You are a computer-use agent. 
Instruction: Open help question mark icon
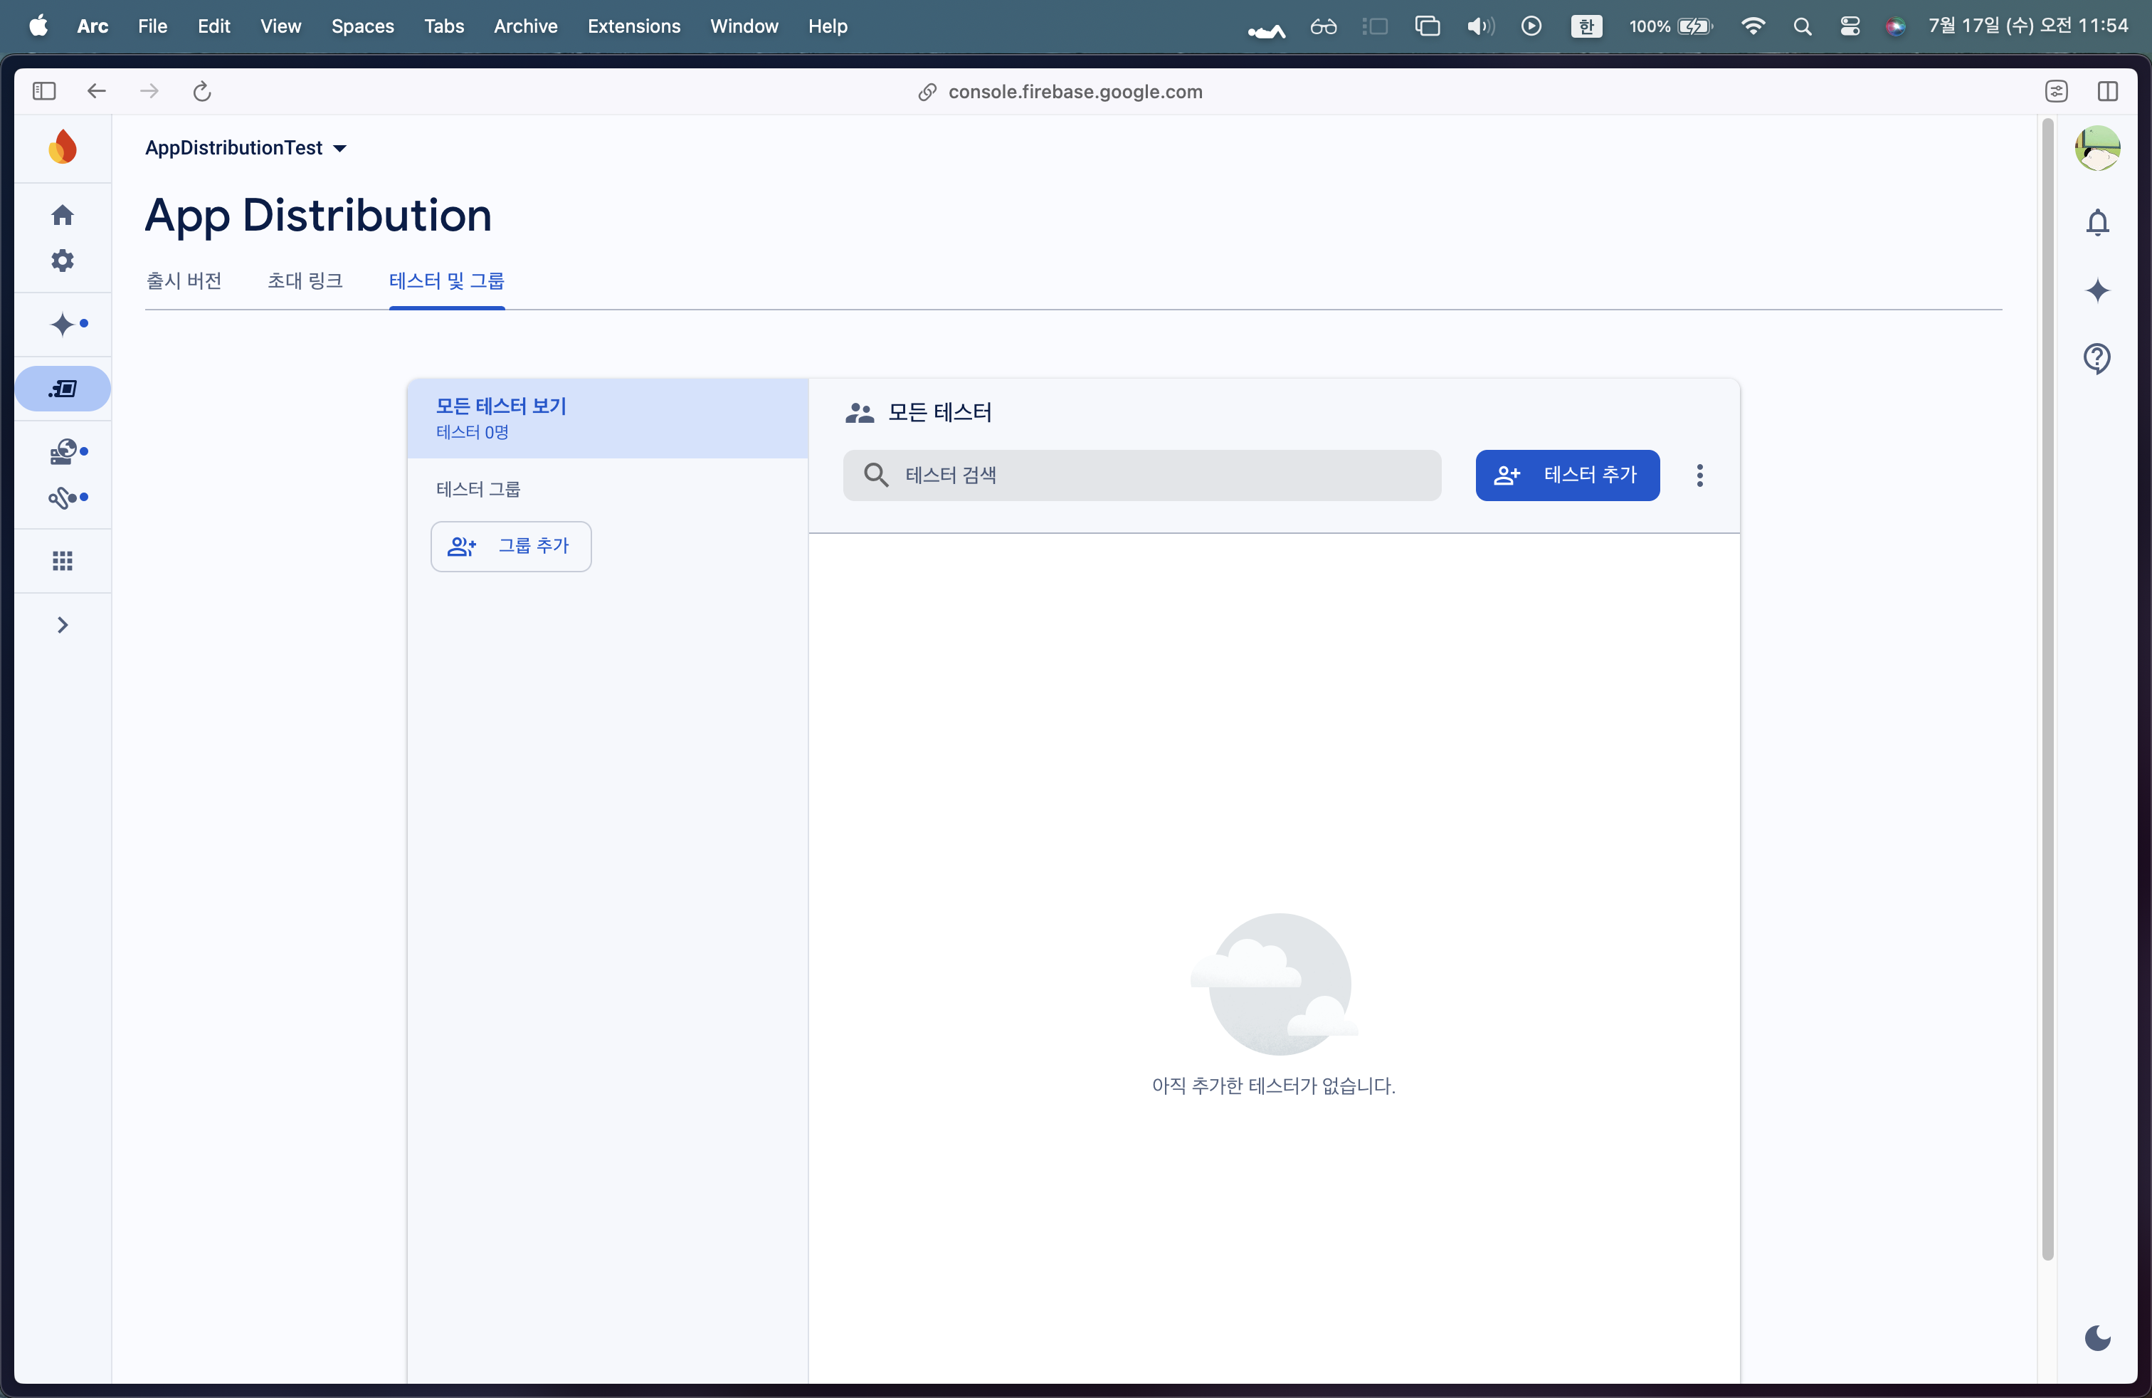[x=2096, y=359]
